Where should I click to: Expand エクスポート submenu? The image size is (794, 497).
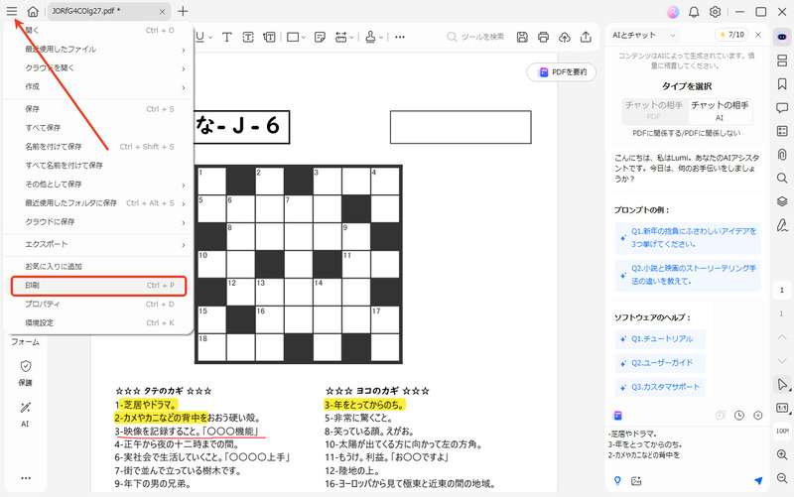99,244
